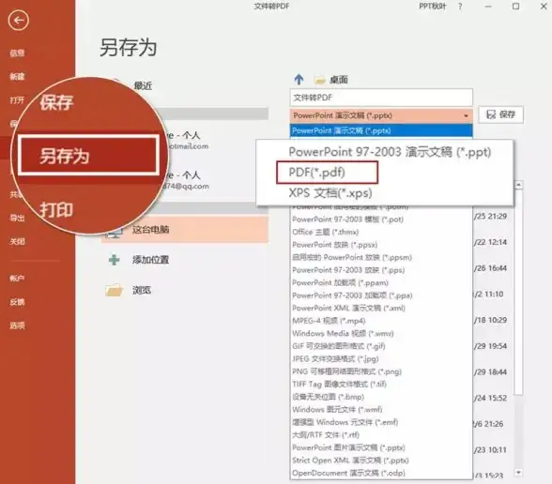Open 选项 in the sidebar
The height and width of the screenshot is (484, 552).
(x=17, y=325)
